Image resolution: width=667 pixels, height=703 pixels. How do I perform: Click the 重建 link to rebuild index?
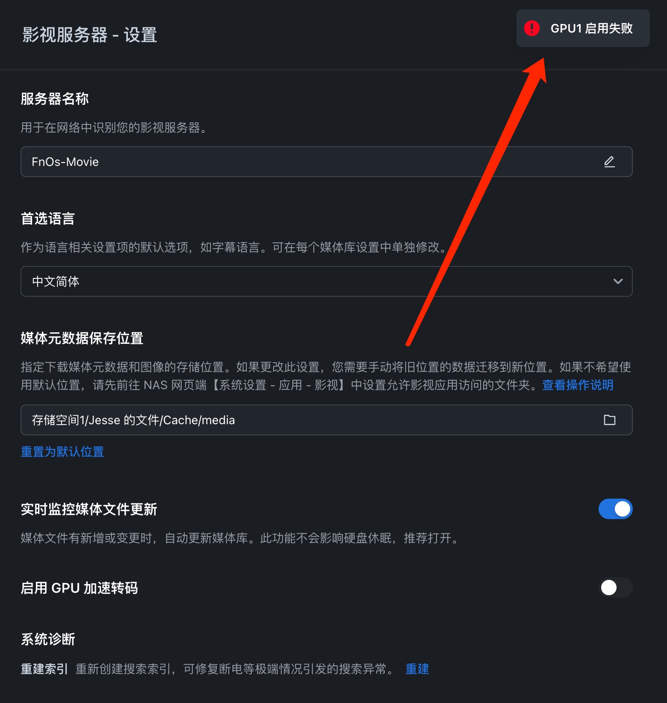(x=417, y=669)
